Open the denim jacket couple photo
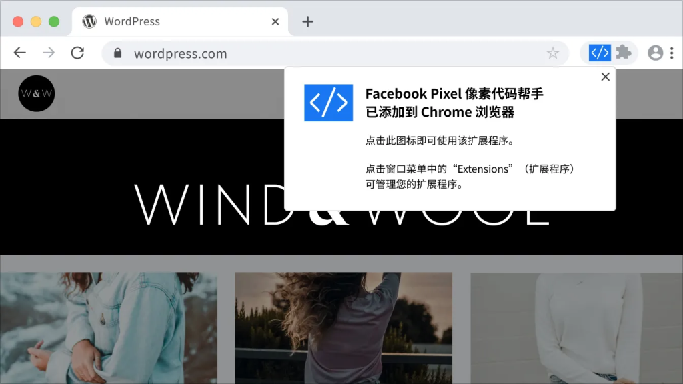This screenshot has height=384, width=683. pos(109,328)
